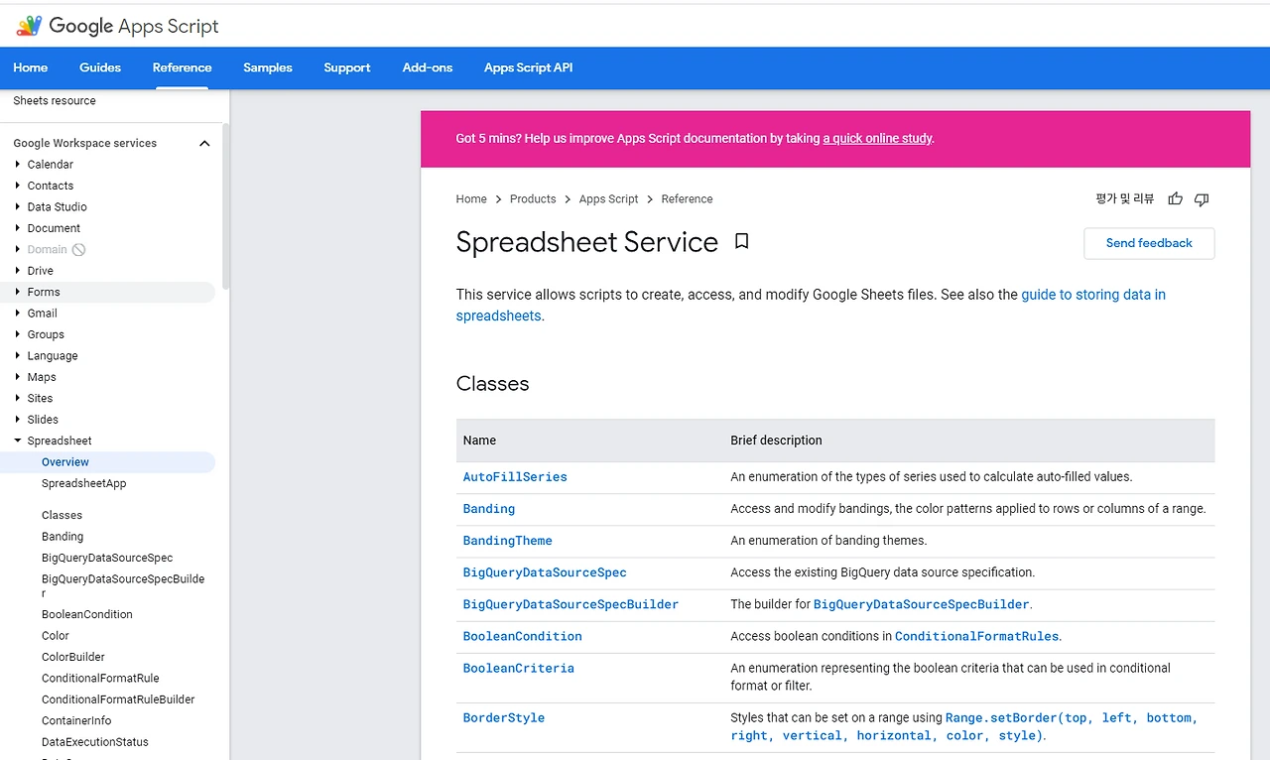
Task: Collapse the Spreadsheet tree item
Action: coord(18,441)
